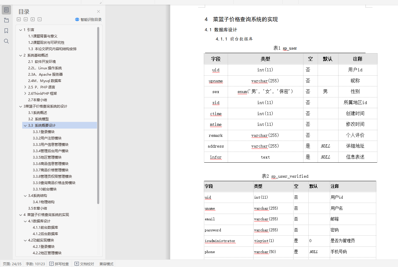Viewport: 398px width, 267px height.
Task: Click heading 4 菜篮子价格查询系统的实现 in document
Action: (241, 19)
